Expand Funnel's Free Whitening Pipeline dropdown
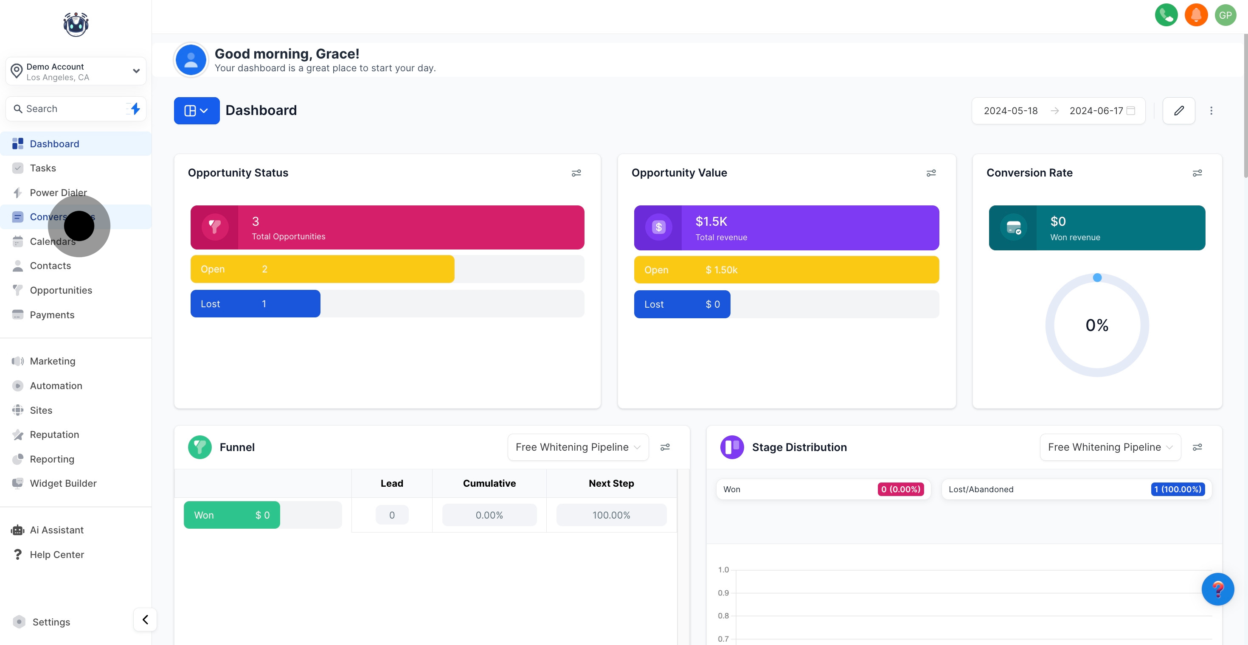 pos(577,447)
